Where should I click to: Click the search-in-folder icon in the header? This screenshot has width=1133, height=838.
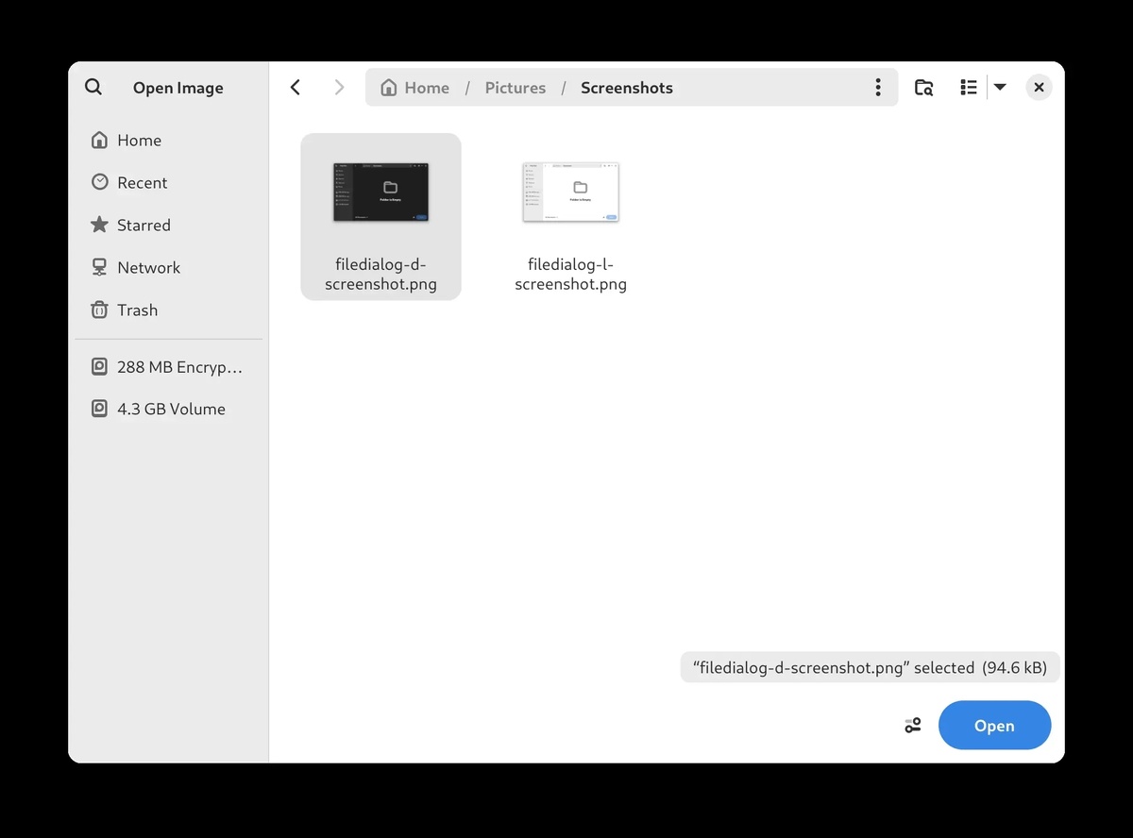pos(923,87)
